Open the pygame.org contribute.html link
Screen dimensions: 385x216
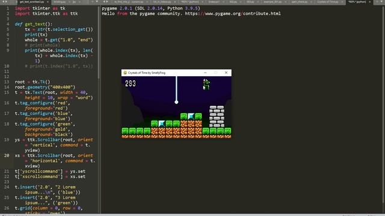(x=233, y=13)
